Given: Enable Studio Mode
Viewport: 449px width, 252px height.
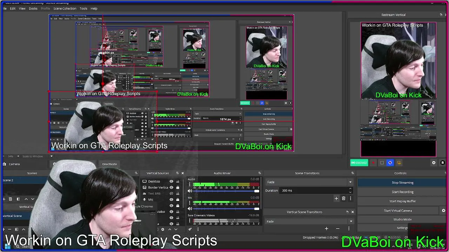Looking at the screenshot, I should click(x=402, y=219).
